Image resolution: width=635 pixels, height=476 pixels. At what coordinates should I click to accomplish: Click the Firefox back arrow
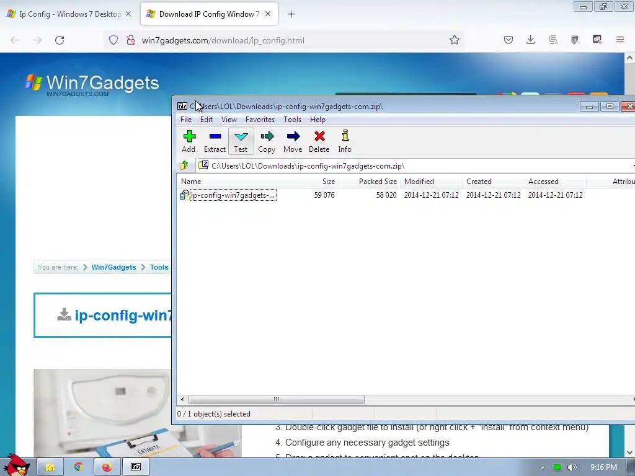coord(15,40)
